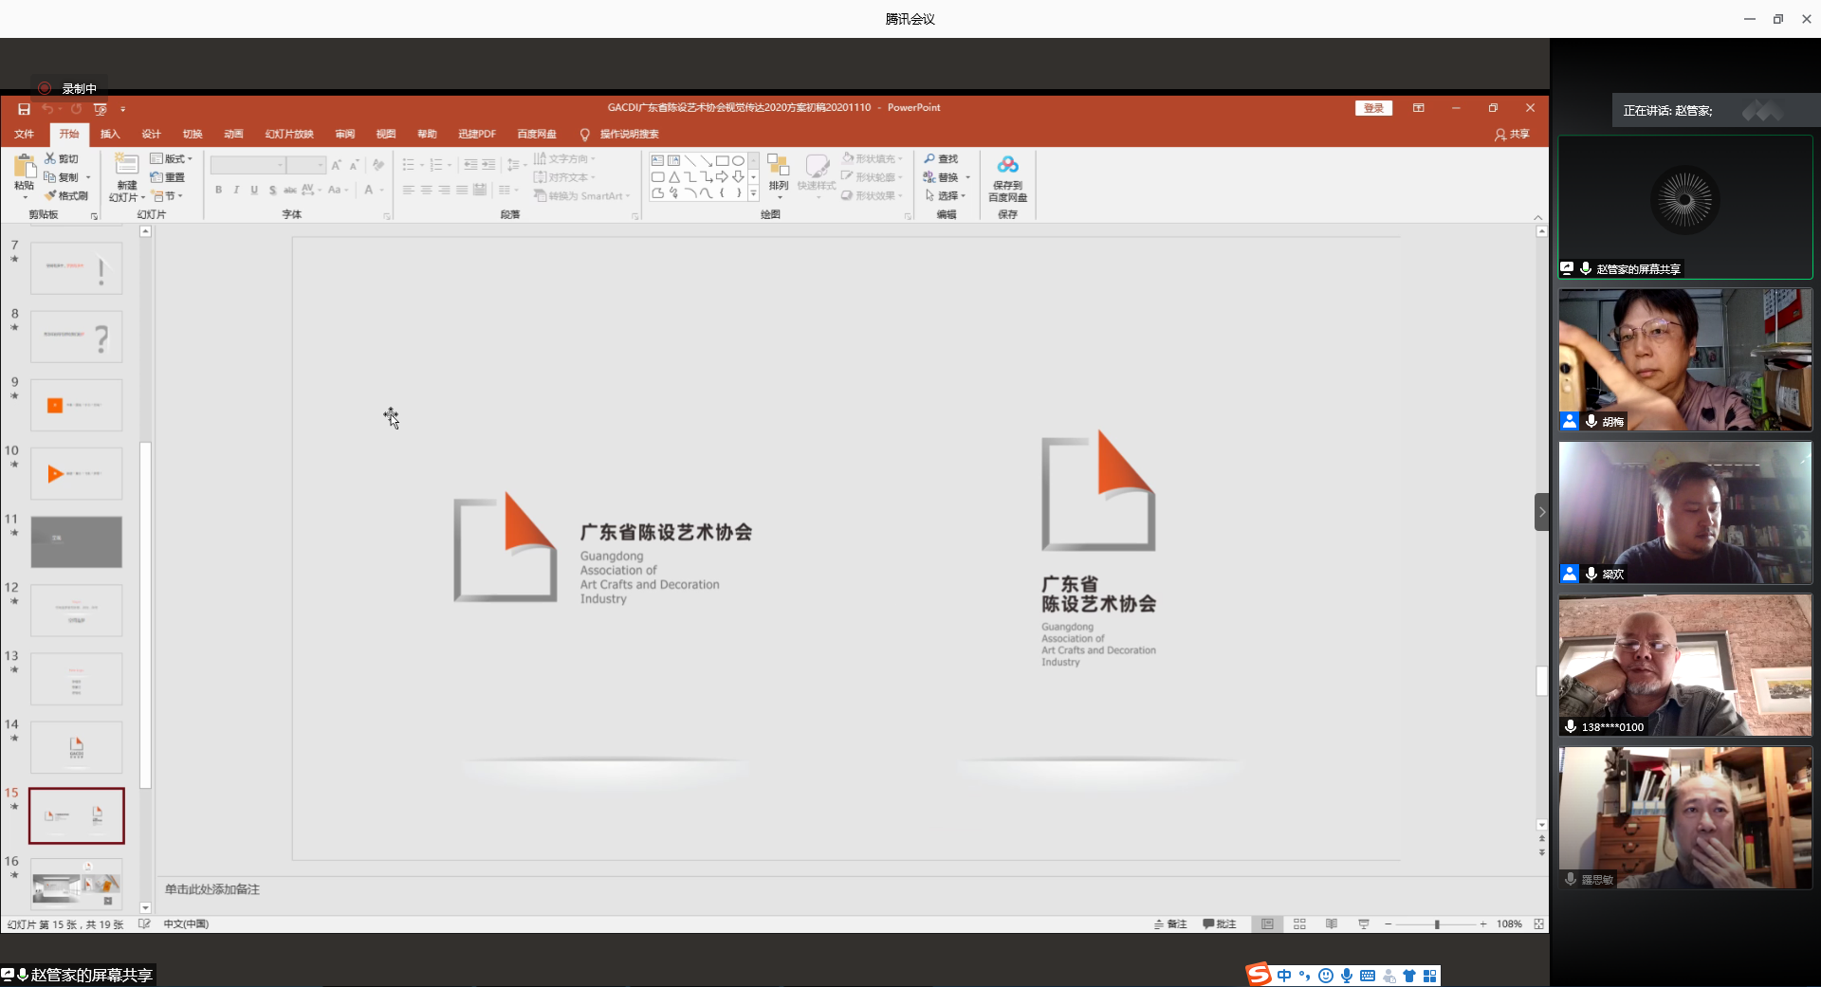Image resolution: width=1821 pixels, height=987 pixels.
Task: Open the Text Direction (文字方向) dropdown
Action: (564, 158)
